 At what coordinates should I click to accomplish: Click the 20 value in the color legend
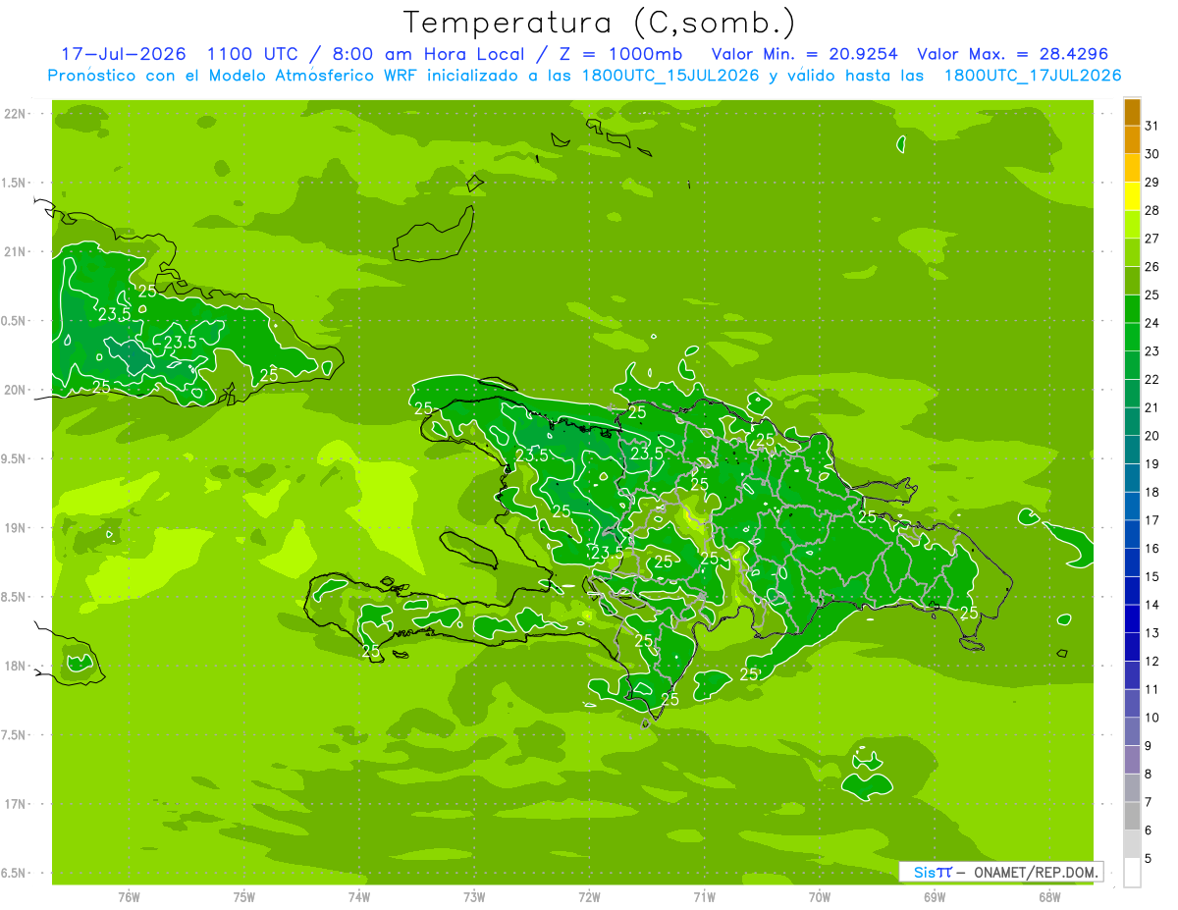[1152, 436]
